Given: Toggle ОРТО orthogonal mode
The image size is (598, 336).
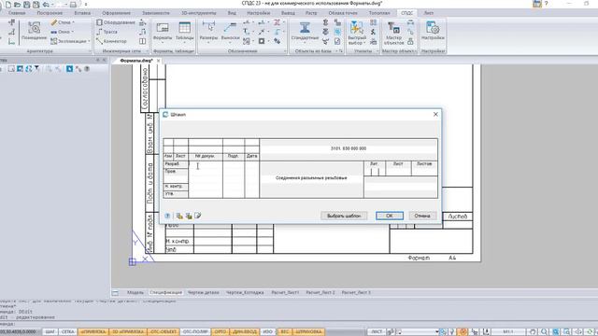Looking at the screenshot, I should [221, 332].
